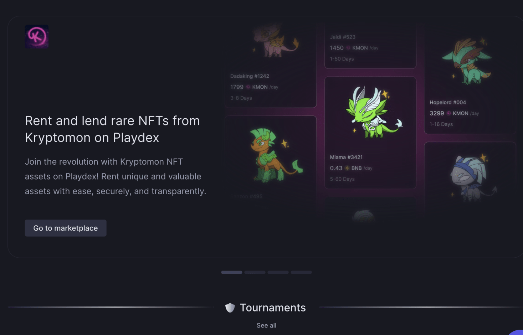This screenshot has width=523, height=335.
Task: Click the KMON token icon on Jaldi #523
Action: pos(348,48)
